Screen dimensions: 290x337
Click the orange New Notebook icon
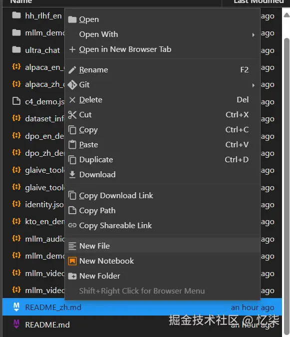(x=72, y=261)
